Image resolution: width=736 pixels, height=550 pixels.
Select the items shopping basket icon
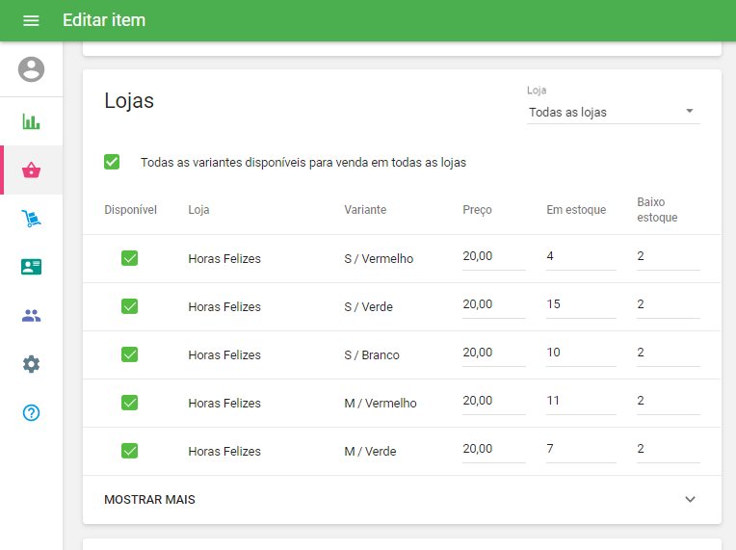pyautogui.click(x=31, y=170)
